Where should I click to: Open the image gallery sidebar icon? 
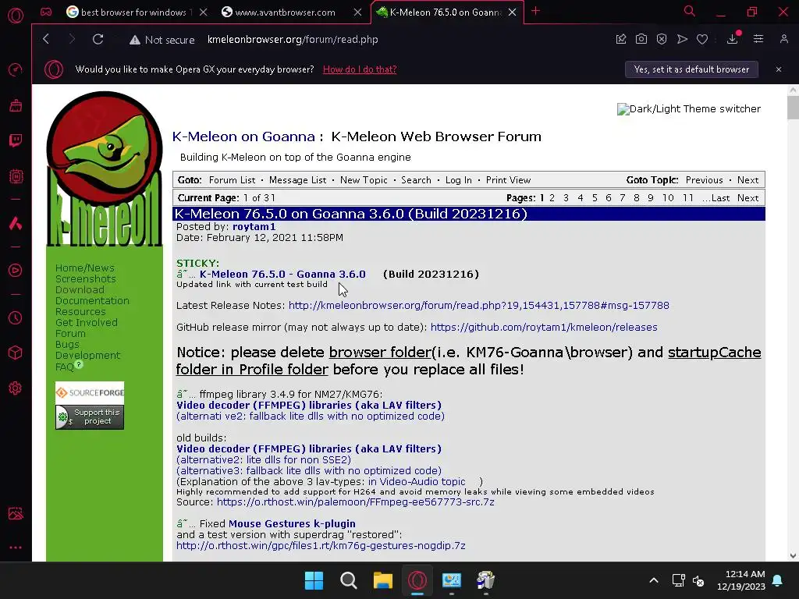click(x=16, y=513)
